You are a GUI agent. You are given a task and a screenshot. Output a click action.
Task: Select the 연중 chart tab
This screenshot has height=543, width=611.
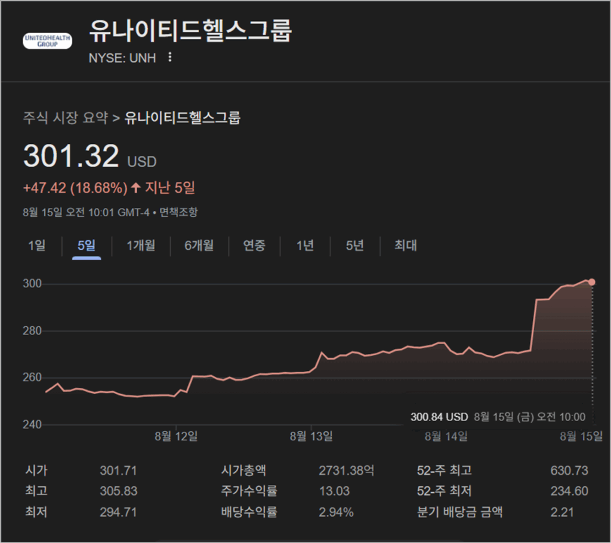(x=254, y=246)
